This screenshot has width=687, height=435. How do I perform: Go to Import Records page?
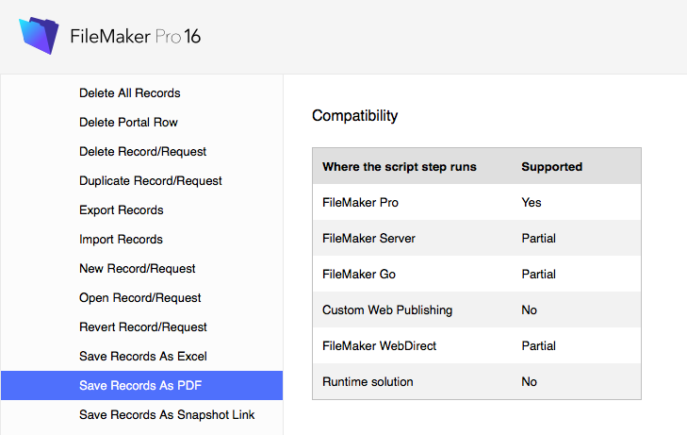point(121,240)
